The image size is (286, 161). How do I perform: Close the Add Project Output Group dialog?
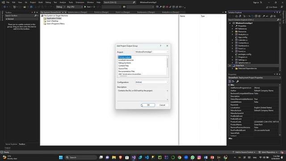click(x=167, y=46)
